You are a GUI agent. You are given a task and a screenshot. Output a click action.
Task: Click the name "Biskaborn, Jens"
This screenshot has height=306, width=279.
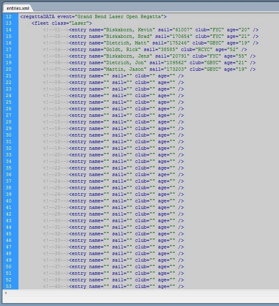click(128, 56)
